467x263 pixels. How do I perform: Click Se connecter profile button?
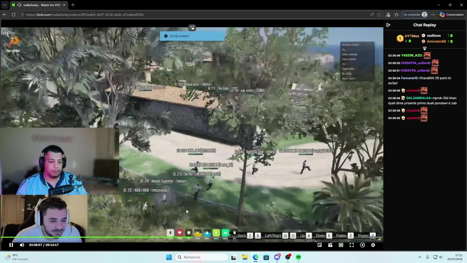[415, 15]
